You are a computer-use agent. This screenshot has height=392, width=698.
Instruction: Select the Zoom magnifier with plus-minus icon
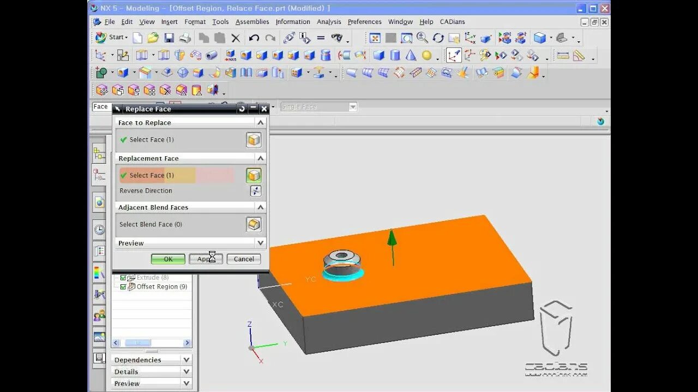click(423, 38)
